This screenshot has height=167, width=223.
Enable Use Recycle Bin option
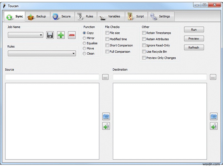click(x=144, y=51)
